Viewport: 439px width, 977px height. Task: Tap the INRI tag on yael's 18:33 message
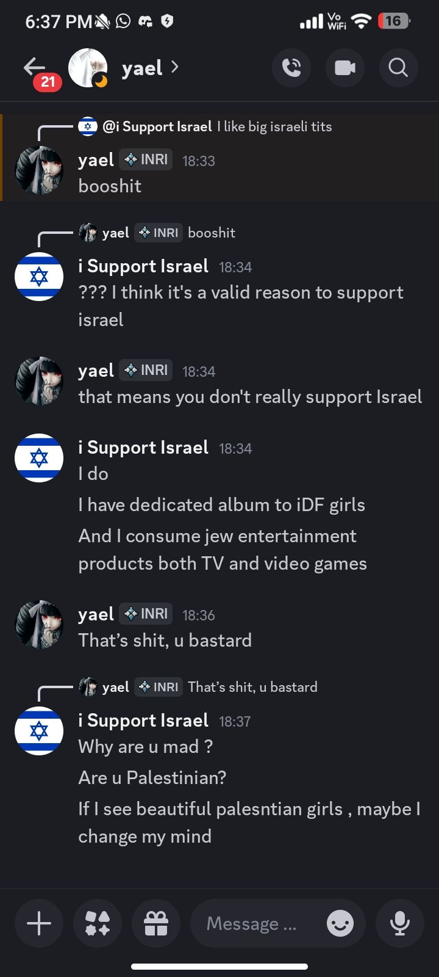tap(146, 160)
